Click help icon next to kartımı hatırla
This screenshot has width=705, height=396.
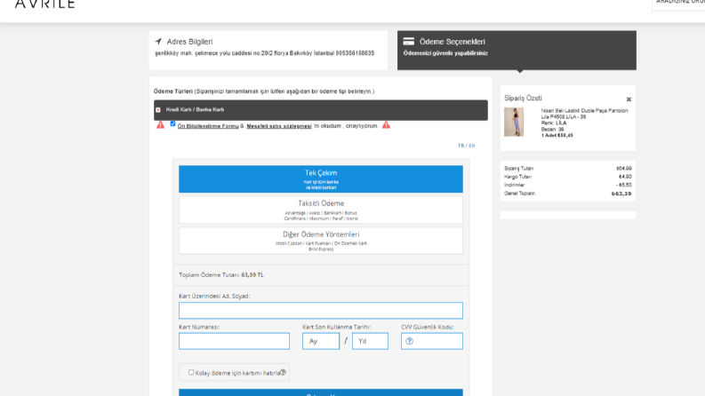[283, 373]
